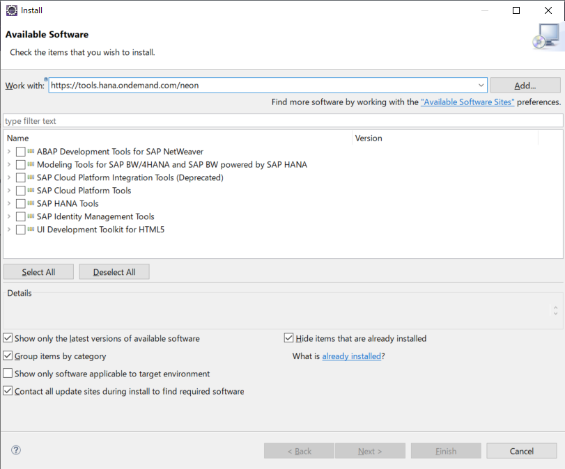This screenshot has height=469, width=565.
Task: Click the Modeling Tools for SAP BW/4HANA category icon
Action: pyautogui.click(x=31, y=164)
